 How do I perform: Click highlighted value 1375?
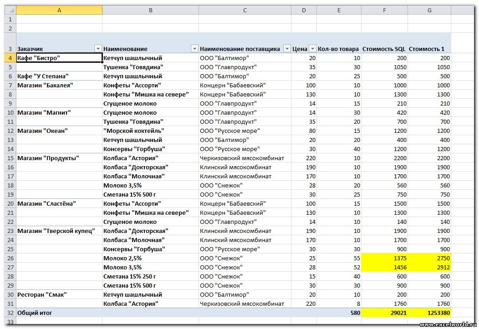(384, 258)
